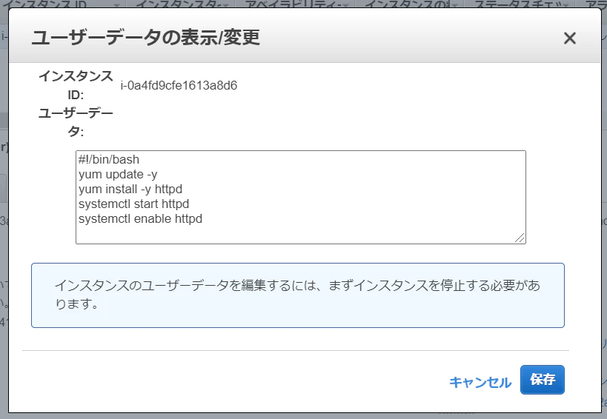Select instance ID i-0a4fd9cfe1613a8d6 text
This screenshot has height=419, width=607.
(x=179, y=85)
